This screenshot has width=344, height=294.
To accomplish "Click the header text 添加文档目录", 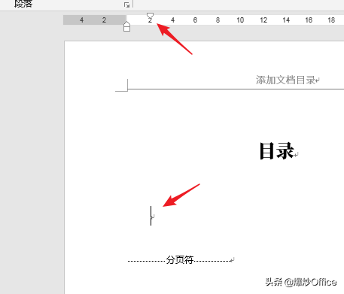I will click(x=285, y=80).
